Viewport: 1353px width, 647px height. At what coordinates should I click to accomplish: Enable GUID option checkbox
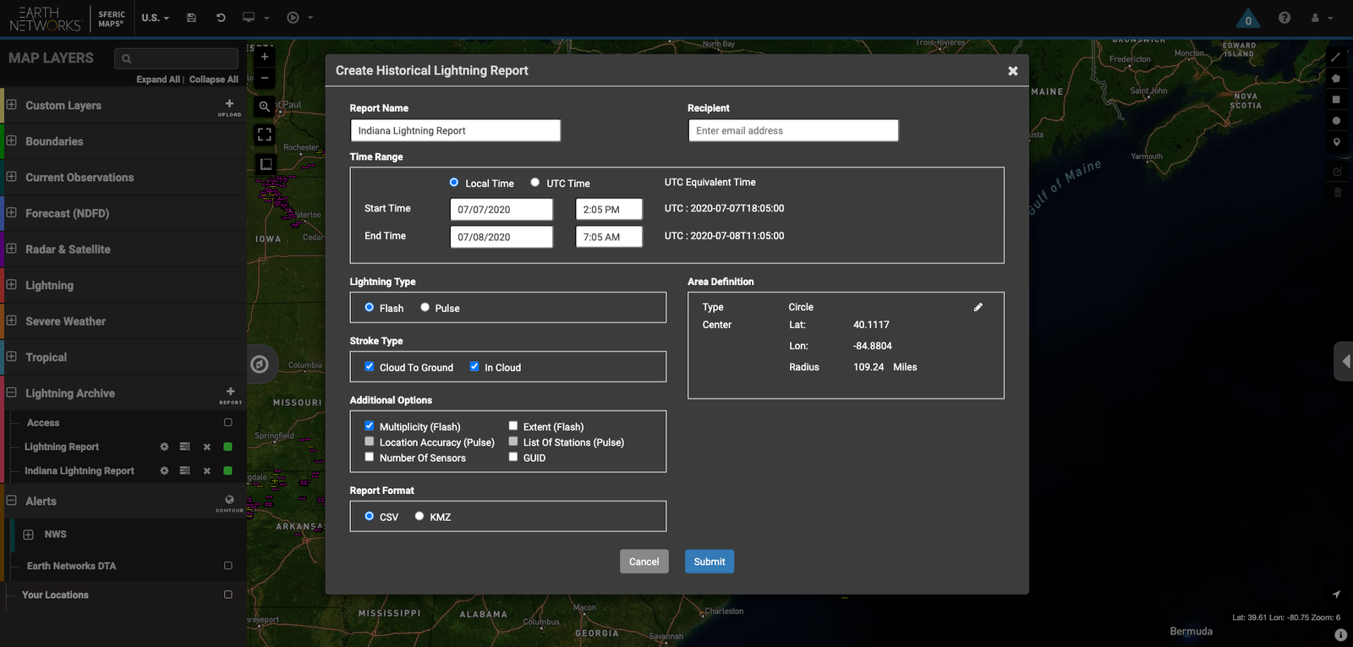point(513,457)
